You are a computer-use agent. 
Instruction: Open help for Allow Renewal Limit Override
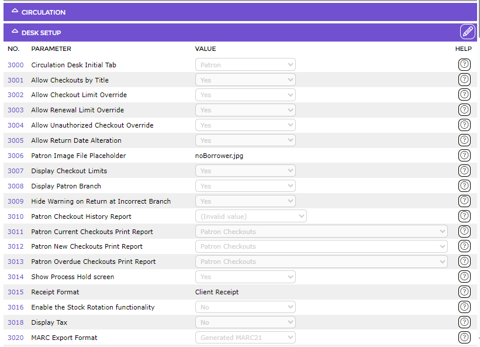(464, 110)
